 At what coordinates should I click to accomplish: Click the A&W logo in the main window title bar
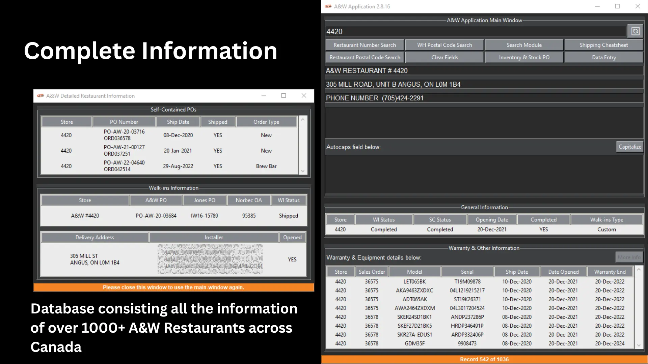pyautogui.click(x=328, y=6)
